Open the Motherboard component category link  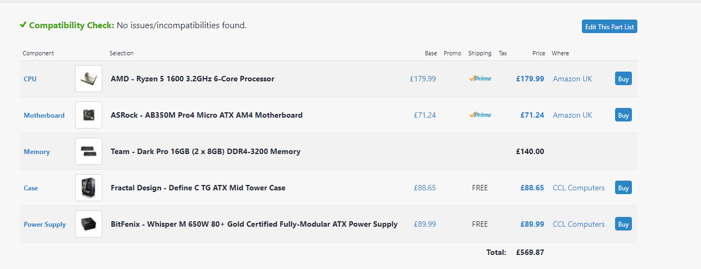point(44,116)
